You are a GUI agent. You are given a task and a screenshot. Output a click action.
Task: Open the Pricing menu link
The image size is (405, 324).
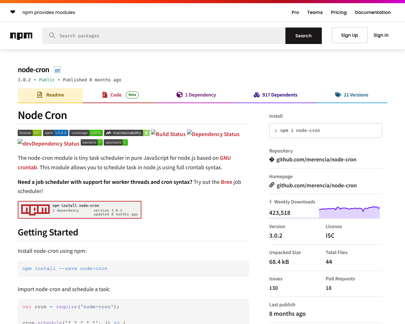(x=339, y=12)
